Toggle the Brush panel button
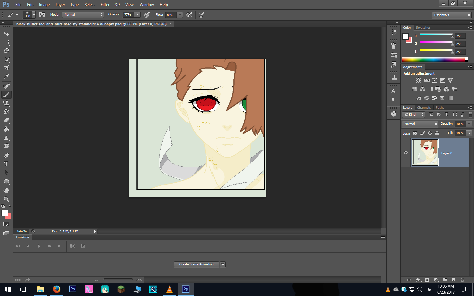The height and width of the screenshot is (296, 474). click(42, 15)
